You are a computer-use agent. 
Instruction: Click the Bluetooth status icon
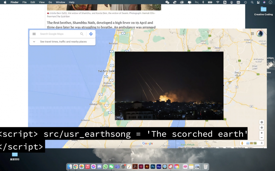tap(203, 2)
